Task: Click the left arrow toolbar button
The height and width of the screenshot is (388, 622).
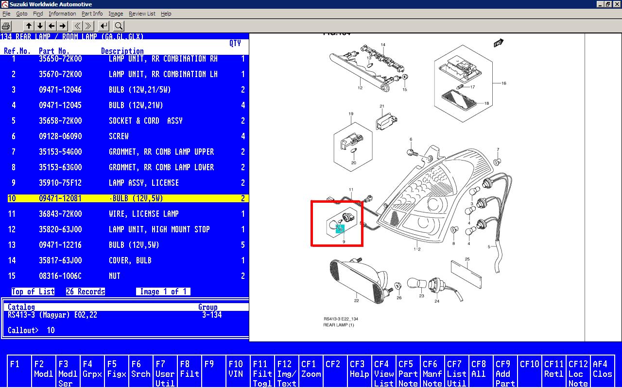Action: tap(51, 26)
